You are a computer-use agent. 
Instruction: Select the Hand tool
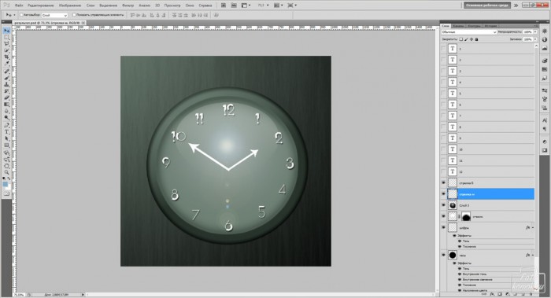[x=6, y=166]
